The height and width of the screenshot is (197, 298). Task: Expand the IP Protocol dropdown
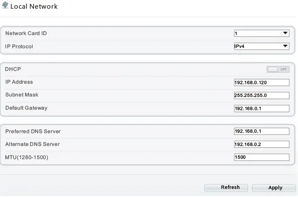(261, 47)
